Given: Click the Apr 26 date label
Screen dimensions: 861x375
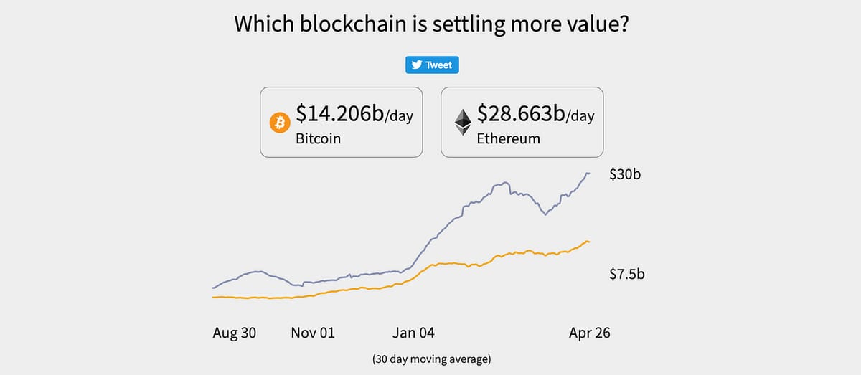Looking at the screenshot, I should (x=589, y=333).
